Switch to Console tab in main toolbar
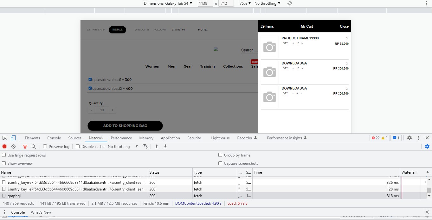This screenshot has height=220, width=432. click(54, 138)
